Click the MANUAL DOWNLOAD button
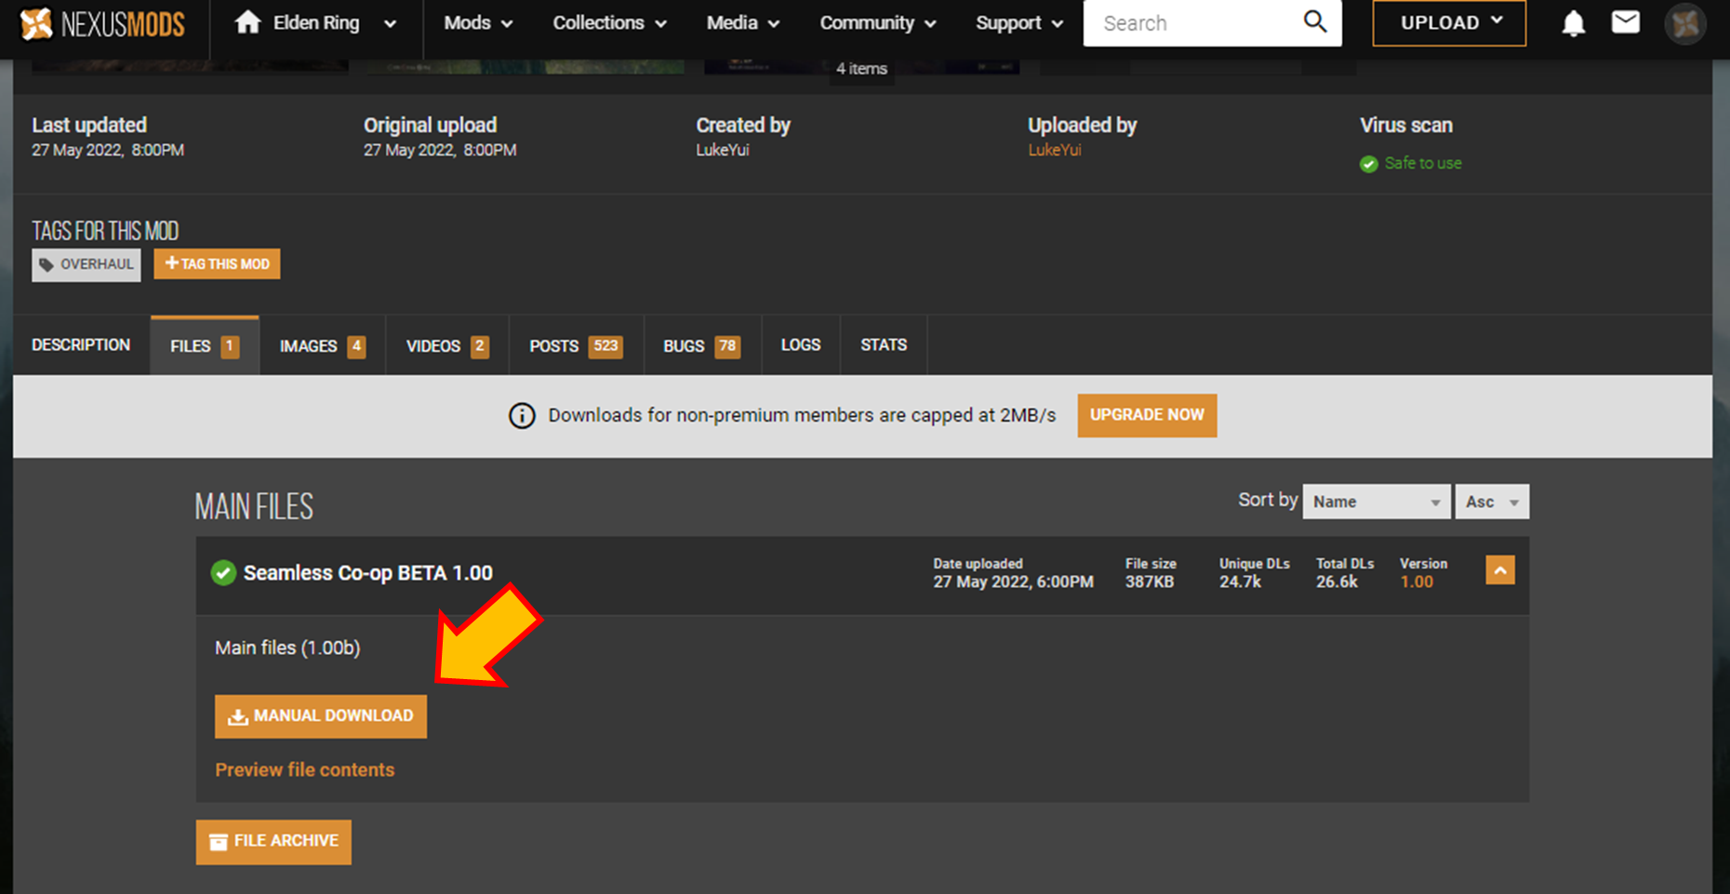This screenshot has width=1730, height=894. [x=321, y=716]
